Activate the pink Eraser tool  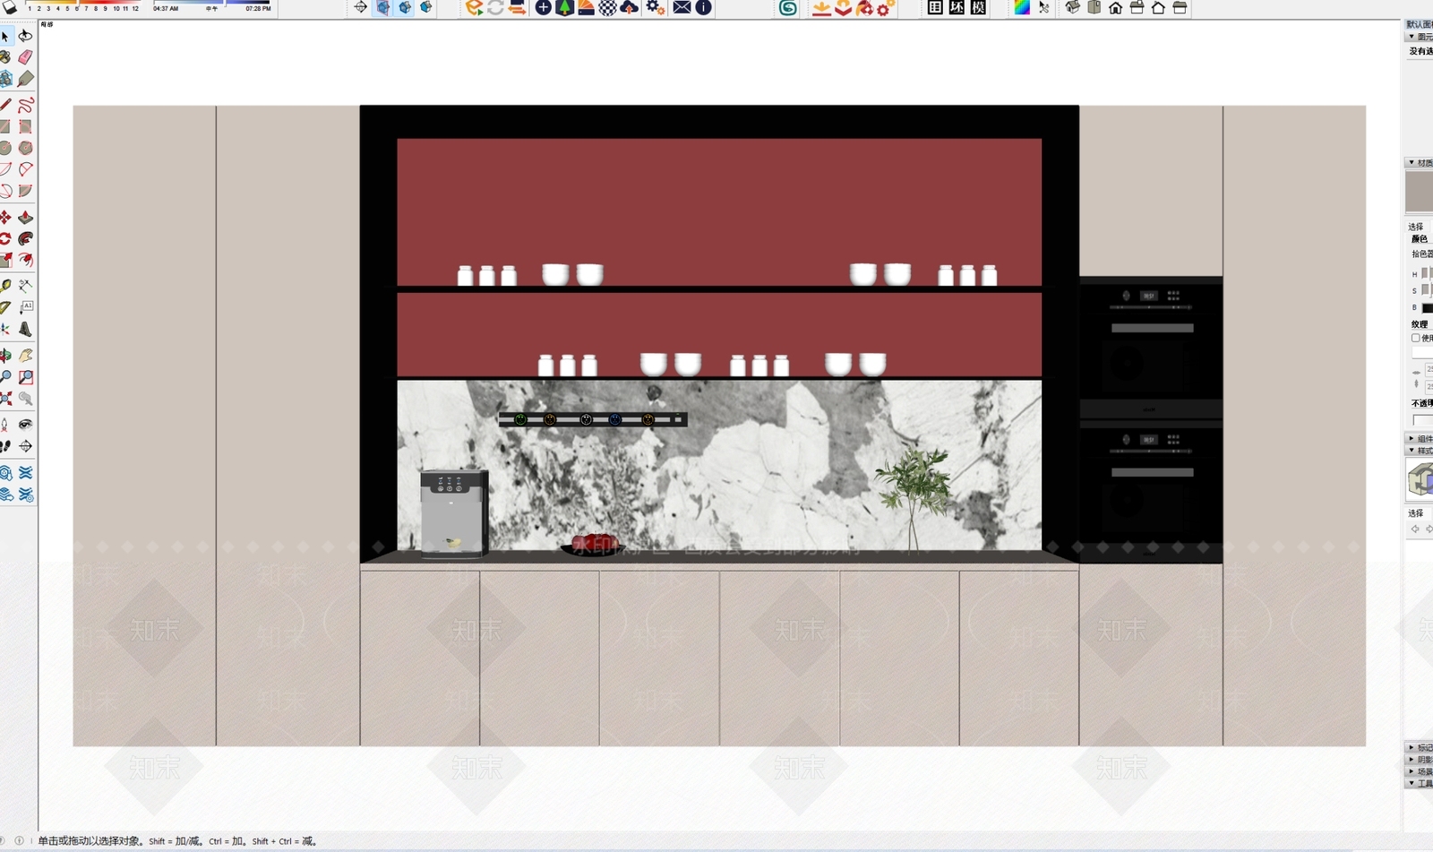[25, 57]
